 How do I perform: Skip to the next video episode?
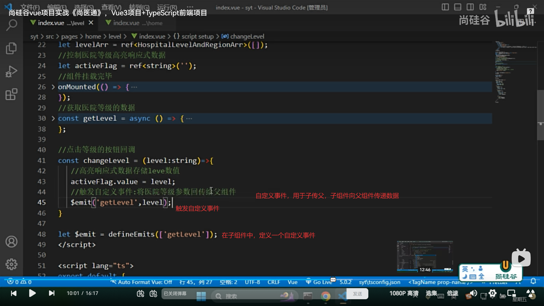[52, 293]
